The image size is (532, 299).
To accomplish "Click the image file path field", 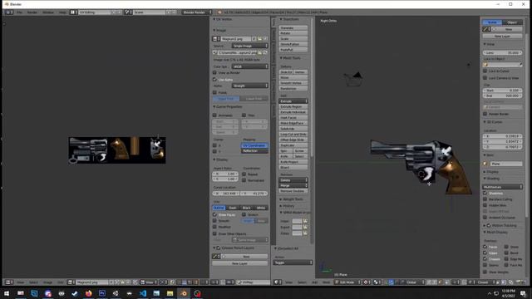I will pos(237,53).
